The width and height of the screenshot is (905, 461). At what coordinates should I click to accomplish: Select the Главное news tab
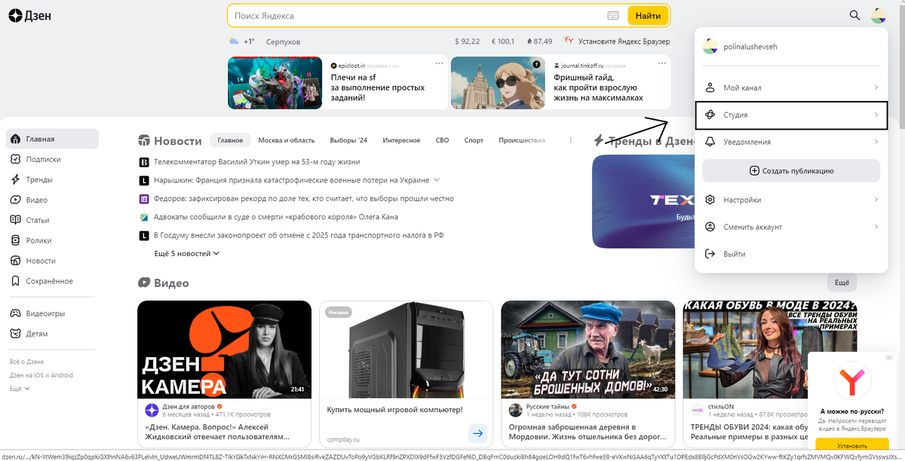[231, 140]
